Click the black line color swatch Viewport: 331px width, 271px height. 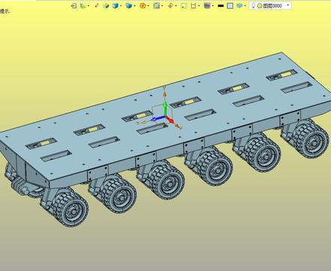coord(220,6)
